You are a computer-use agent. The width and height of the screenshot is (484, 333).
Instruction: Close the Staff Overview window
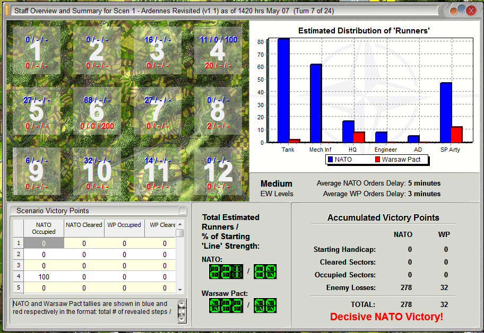click(x=471, y=11)
